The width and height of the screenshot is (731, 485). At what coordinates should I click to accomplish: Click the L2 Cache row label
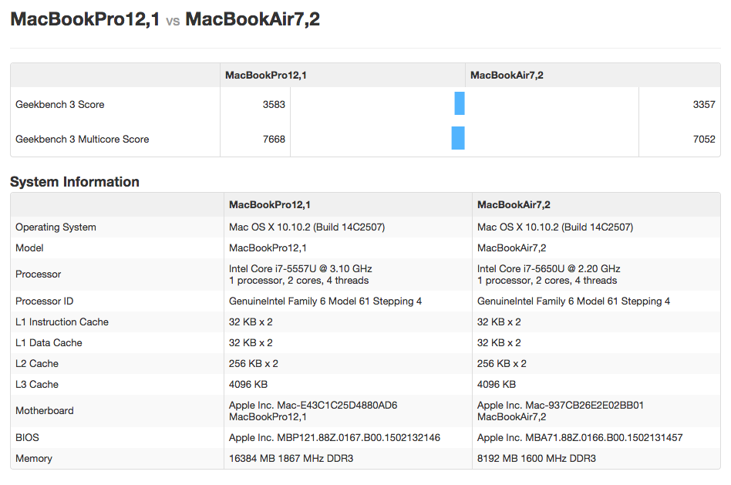coord(37,364)
